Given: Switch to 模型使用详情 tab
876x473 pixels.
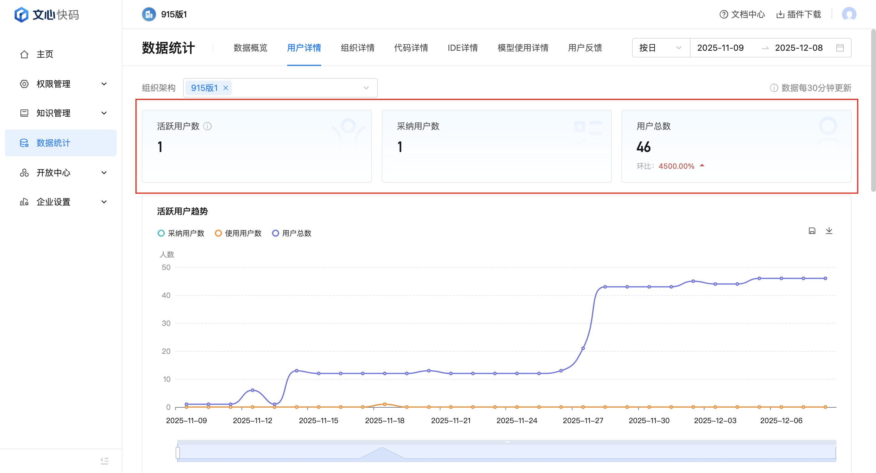Looking at the screenshot, I should (523, 48).
